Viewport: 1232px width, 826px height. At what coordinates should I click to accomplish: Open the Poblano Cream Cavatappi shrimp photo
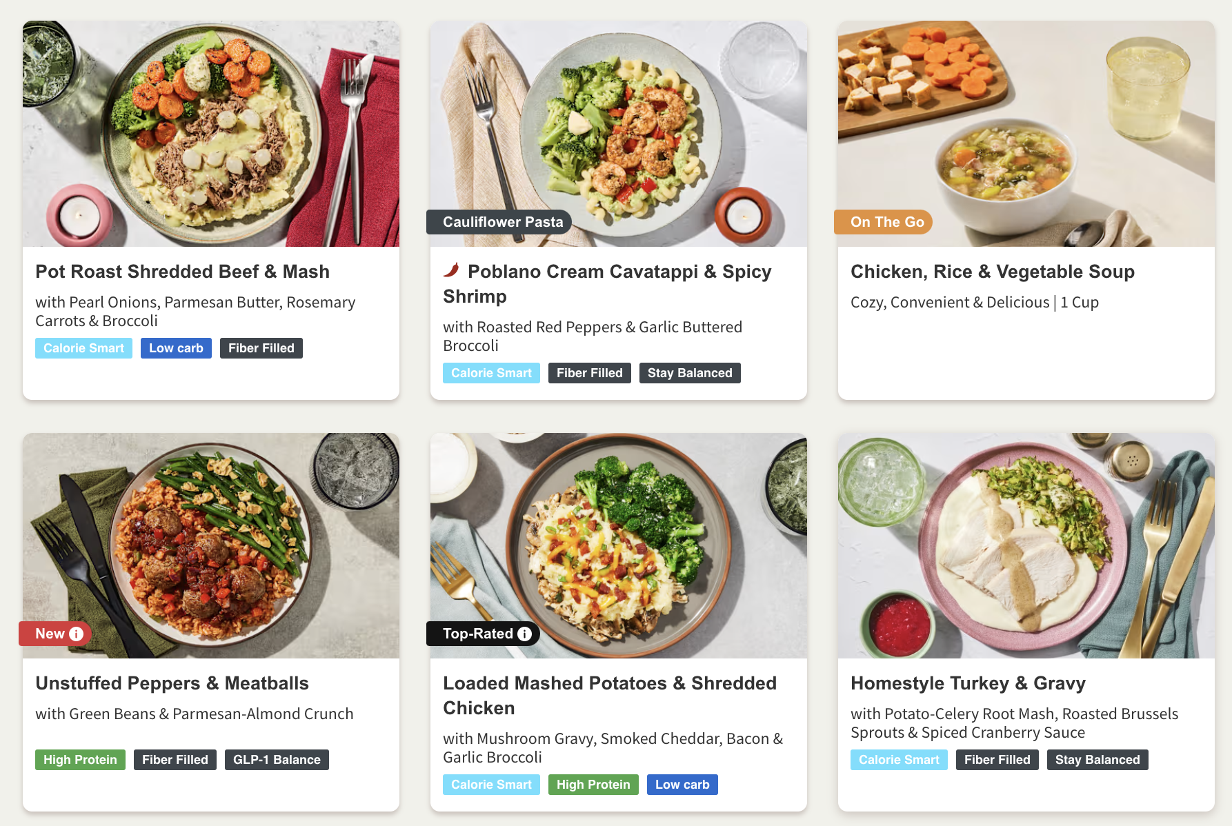pyautogui.click(x=619, y=134)
